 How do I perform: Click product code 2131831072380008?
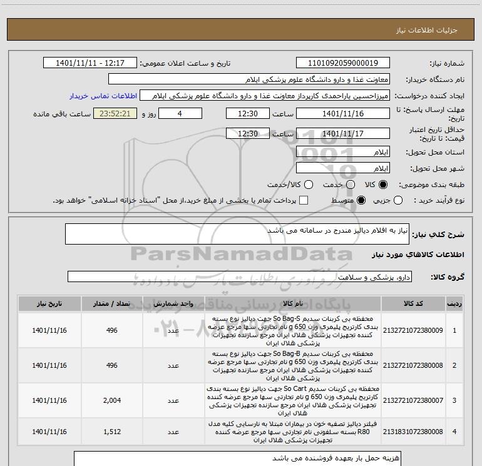(x=413, y=432)
